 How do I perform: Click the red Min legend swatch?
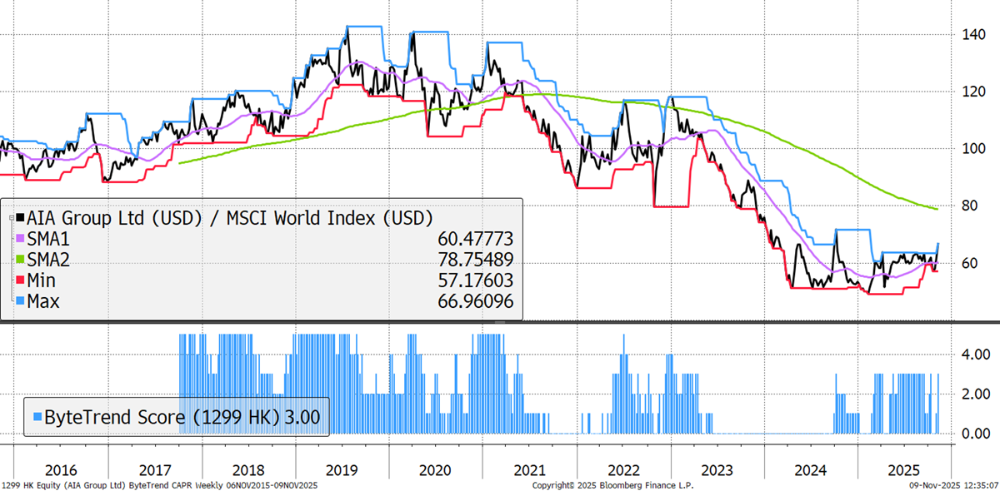tap(21, 280)
